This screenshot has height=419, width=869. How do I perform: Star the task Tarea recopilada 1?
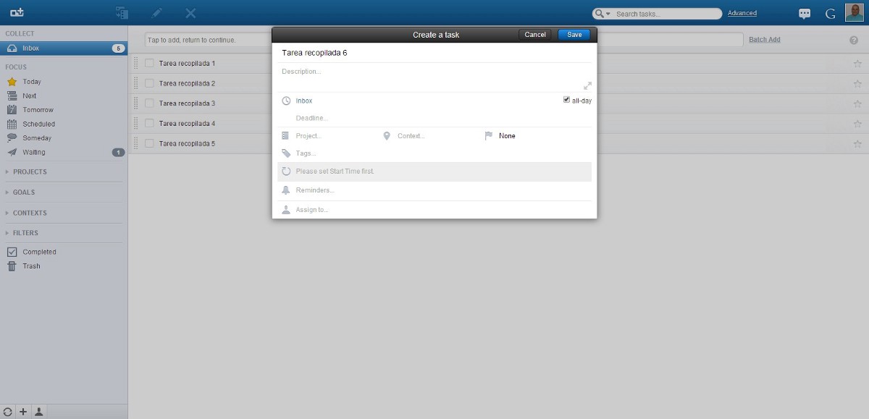[857, 64]
